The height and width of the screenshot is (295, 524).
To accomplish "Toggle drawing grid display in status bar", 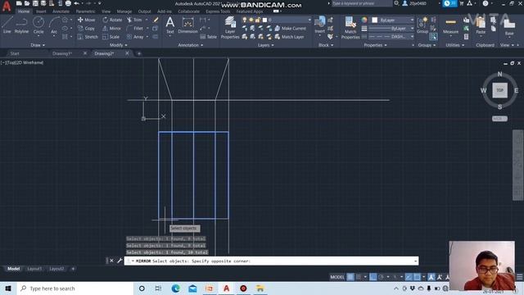I will coord(350,277).
